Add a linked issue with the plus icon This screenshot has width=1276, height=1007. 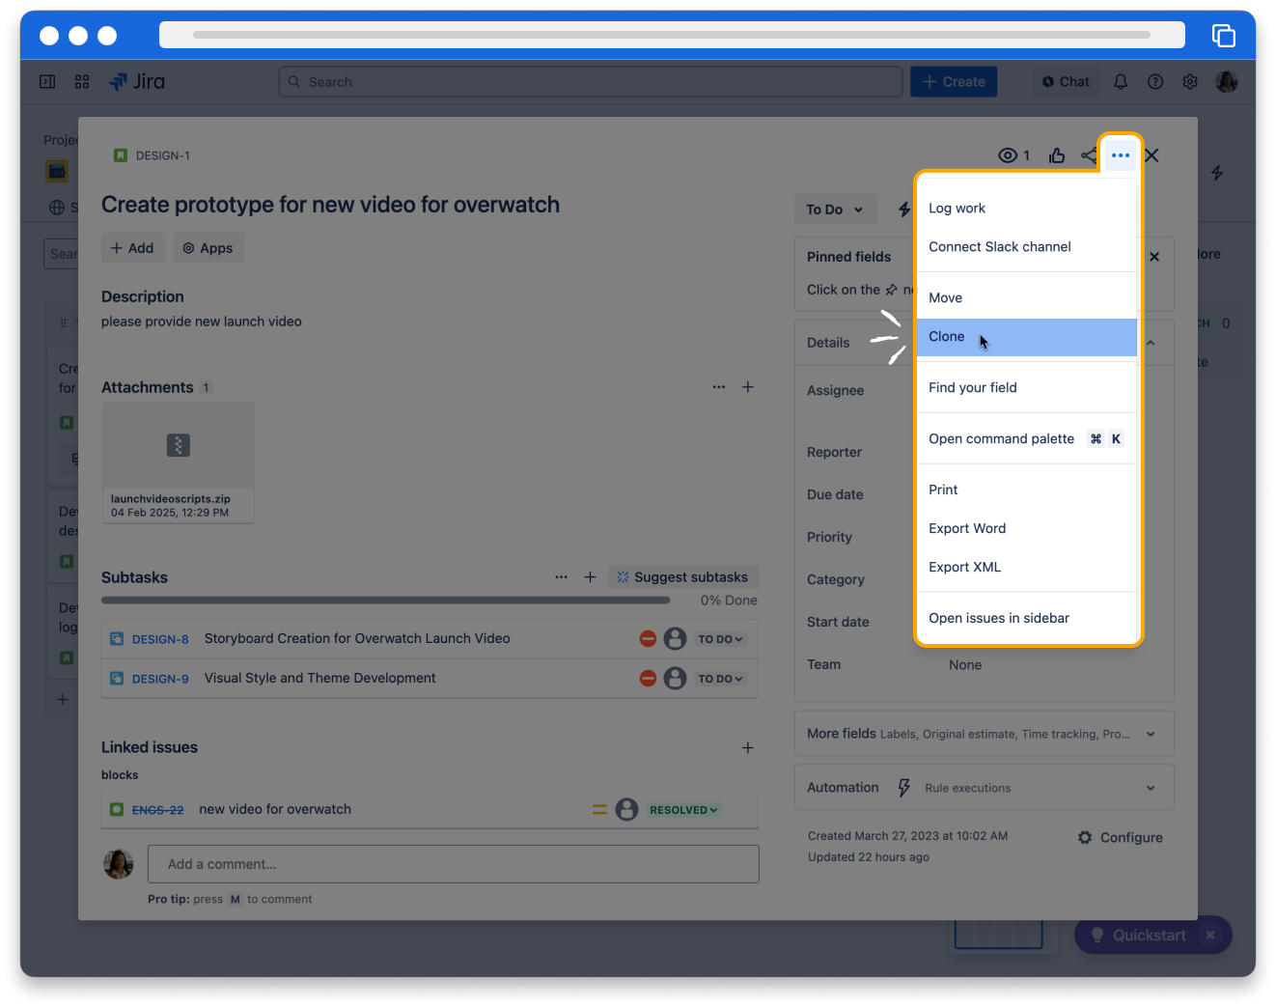click(x=748, y=748)
